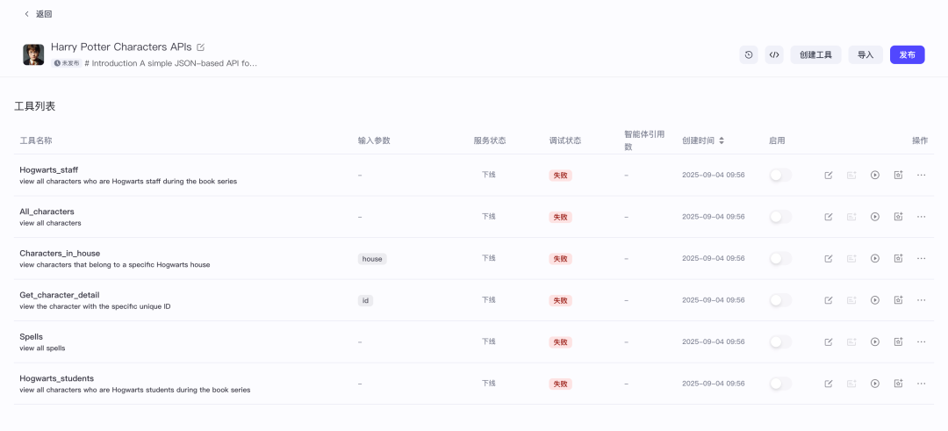Sort by 创建时间 column arrows

pos(722,140)
